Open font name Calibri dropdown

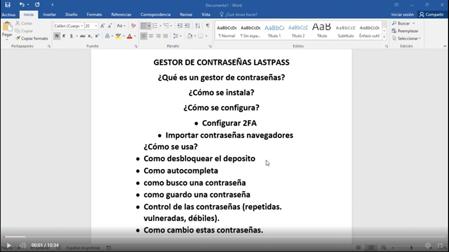pyautogui.click(x=82, y=26)
